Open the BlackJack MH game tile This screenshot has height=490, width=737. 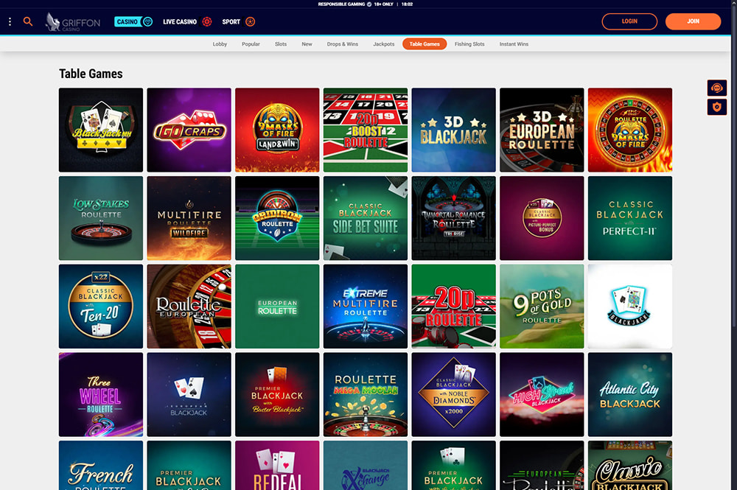pos(101,130)
